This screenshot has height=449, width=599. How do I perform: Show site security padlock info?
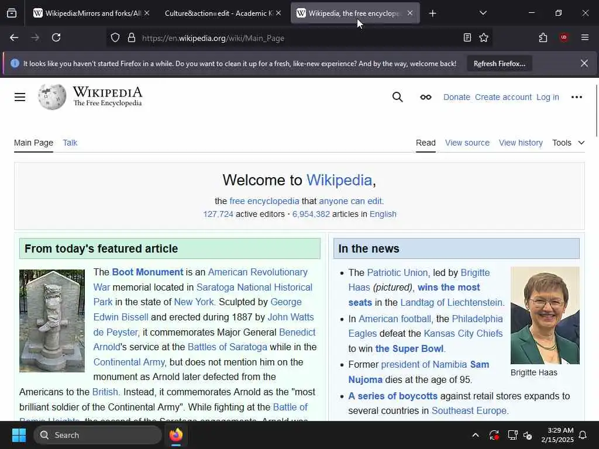132,38
